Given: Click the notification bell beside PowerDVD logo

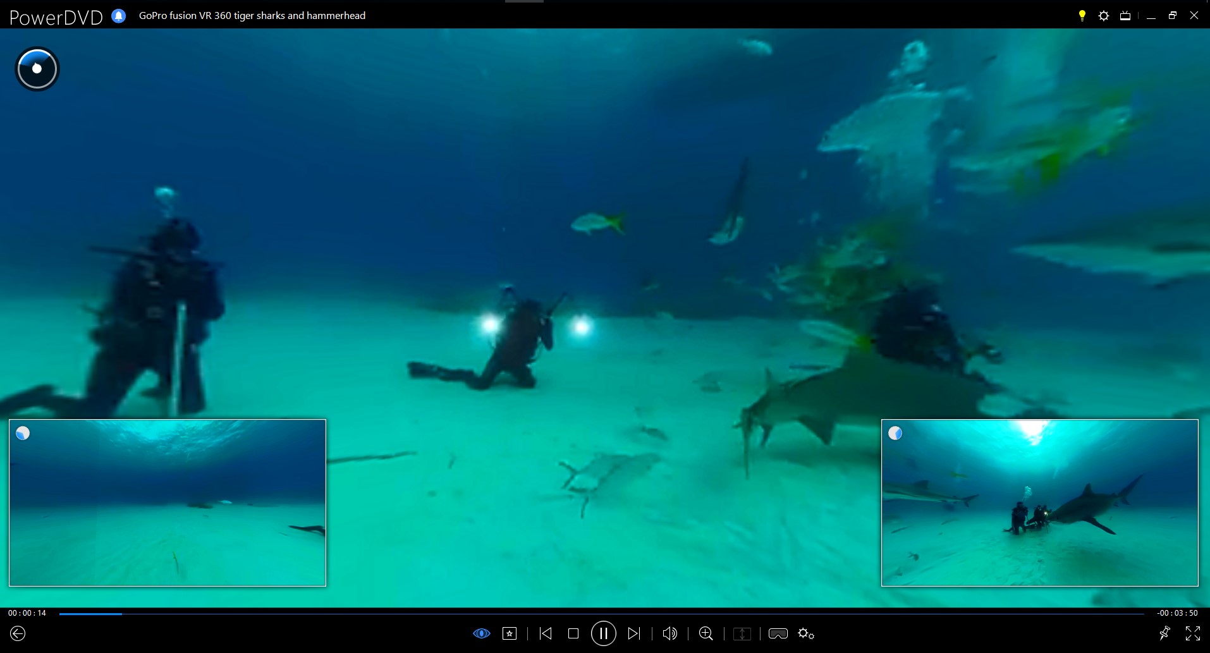Looking at the screenshot, I should (x=117, y=16).
